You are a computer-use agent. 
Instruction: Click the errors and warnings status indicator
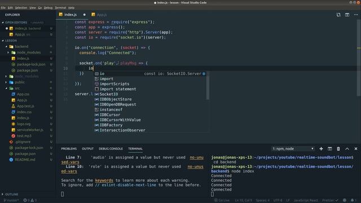[x=30, y=200]
